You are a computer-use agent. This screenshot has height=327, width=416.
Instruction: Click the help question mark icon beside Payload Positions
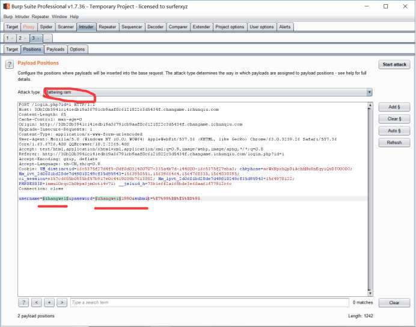pyautogui.click(x=9, y=64)
